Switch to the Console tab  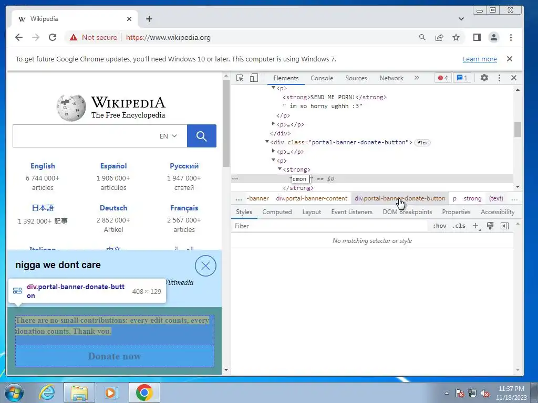(322, 78)
